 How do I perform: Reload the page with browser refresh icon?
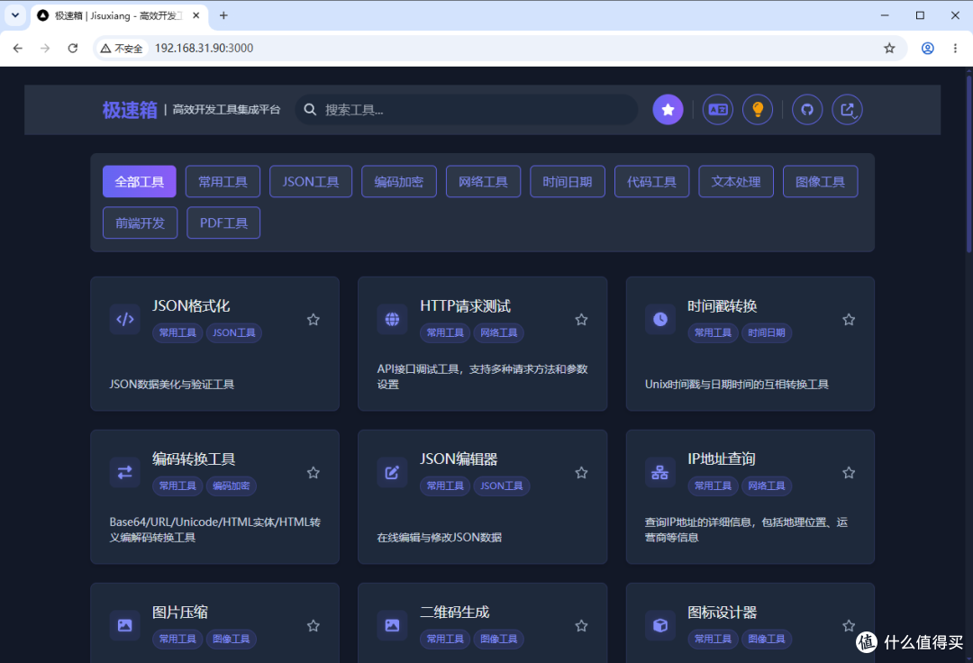73,48
